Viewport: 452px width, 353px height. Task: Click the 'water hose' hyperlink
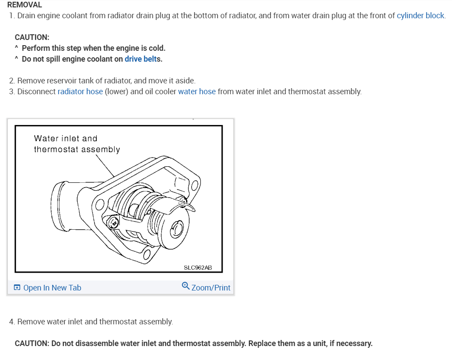pos(197,92)
